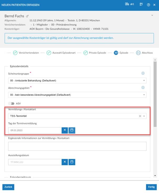Open the Abrechnungsgebiet dropdown
Viewport: 159px width, 193px height.
click(77, 95)
